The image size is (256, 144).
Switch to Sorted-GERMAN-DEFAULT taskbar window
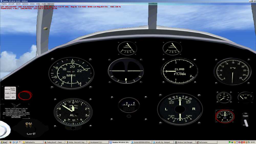tap(141, 142)
